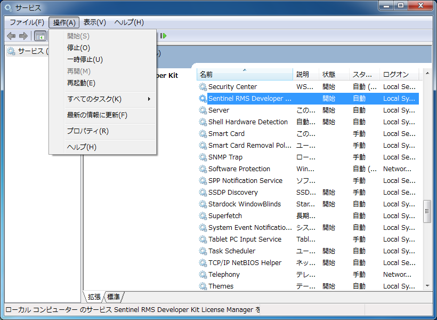This screenshot has width=437, height=320.
Task: Toggle the show/hide console tree toolbar icon
Action: tap(40, 36)
